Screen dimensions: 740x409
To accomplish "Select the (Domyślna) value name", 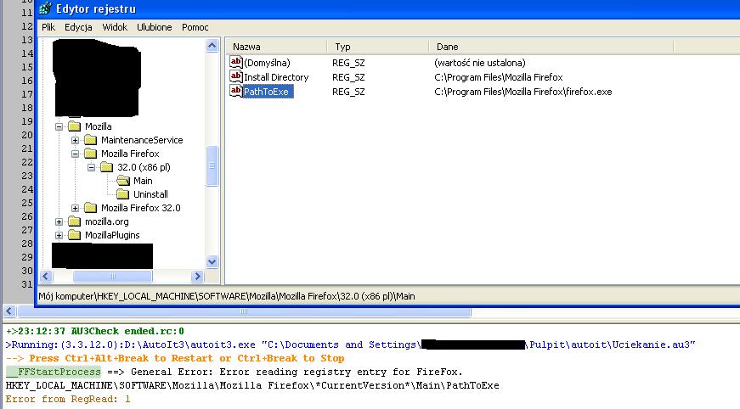I will click(267, 63).
